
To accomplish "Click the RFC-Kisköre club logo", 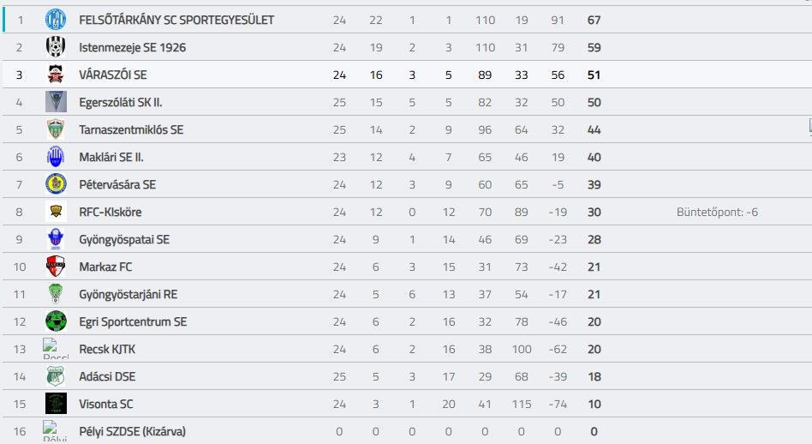I will pos(56,212).
